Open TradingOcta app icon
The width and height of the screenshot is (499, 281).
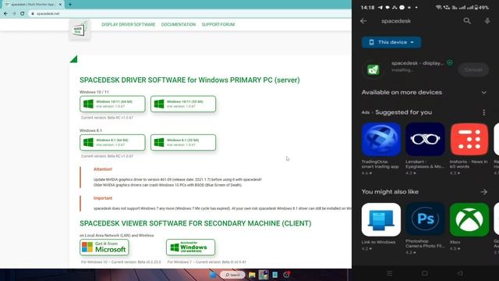coord(381,139)
